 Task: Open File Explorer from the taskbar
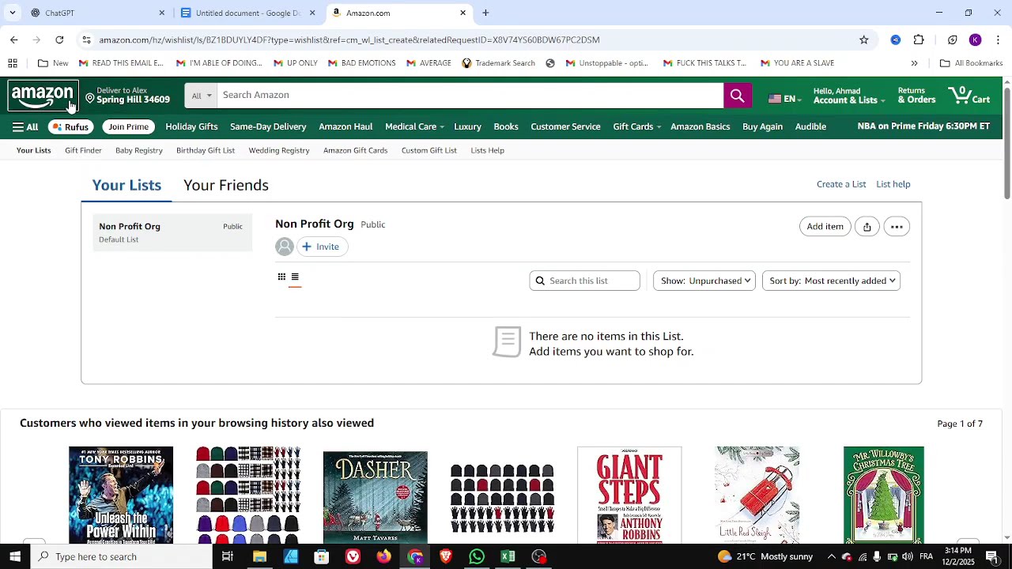coord(259,556)
